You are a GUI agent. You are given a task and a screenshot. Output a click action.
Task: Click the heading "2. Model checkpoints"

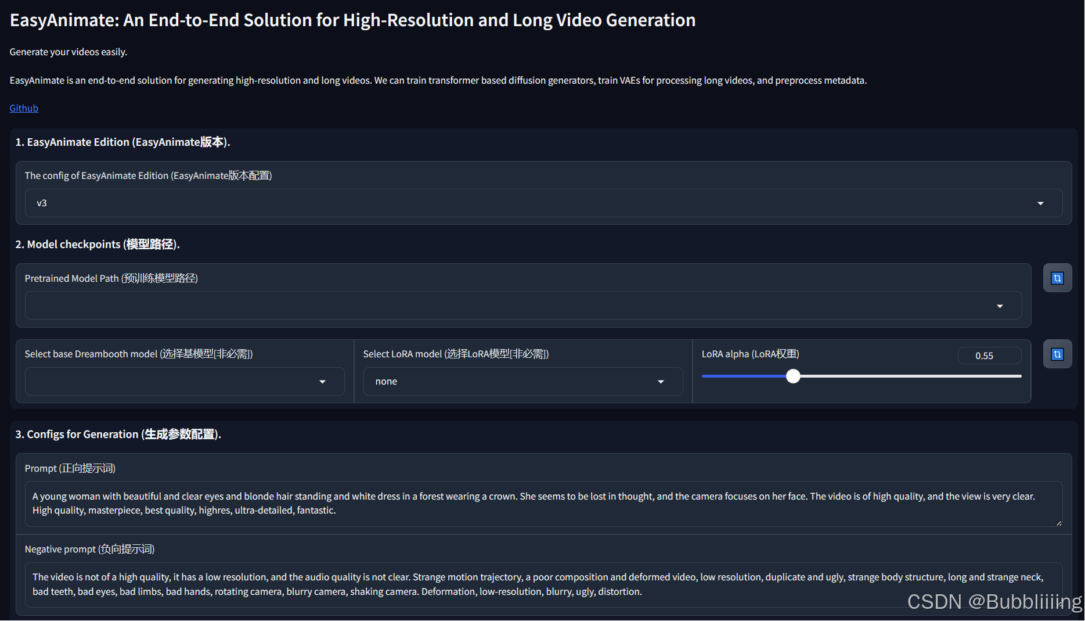[98, 245]
